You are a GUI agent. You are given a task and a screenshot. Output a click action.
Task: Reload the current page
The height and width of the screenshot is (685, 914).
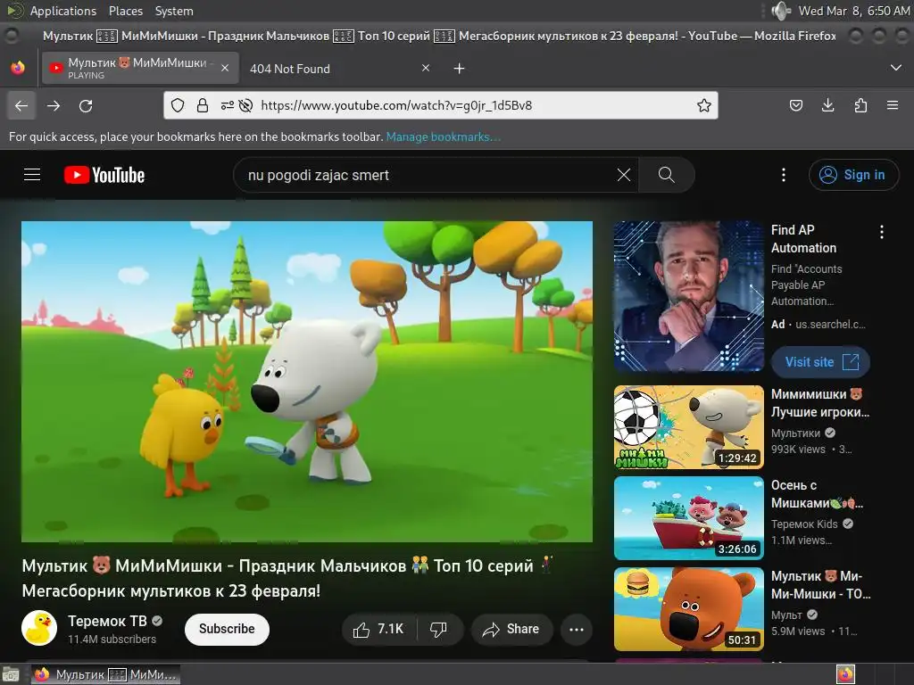click(86, 105)
